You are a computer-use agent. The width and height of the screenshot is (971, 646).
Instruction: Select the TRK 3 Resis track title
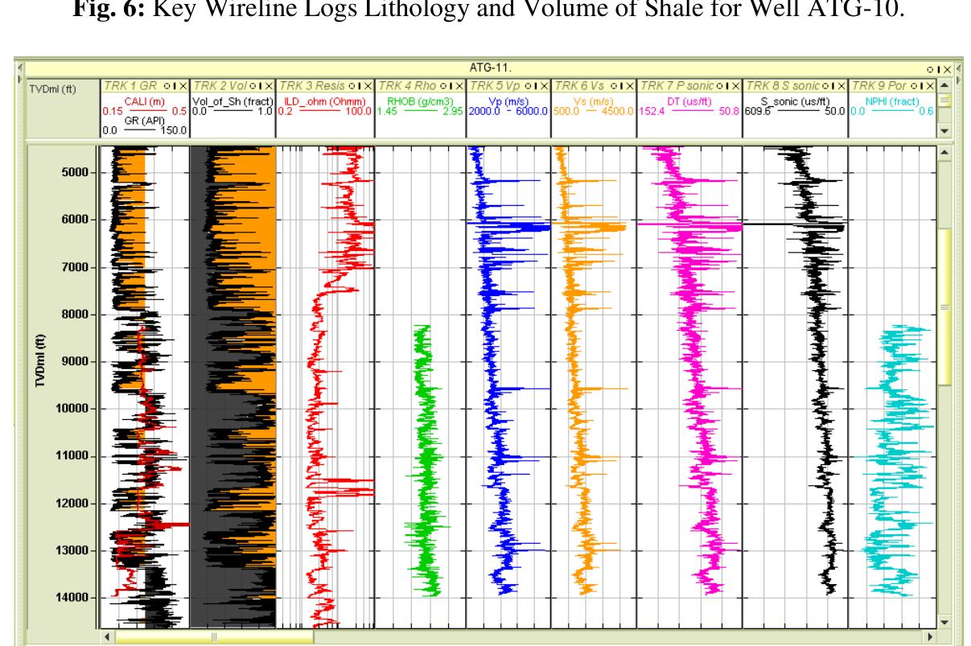pos(312,85)
